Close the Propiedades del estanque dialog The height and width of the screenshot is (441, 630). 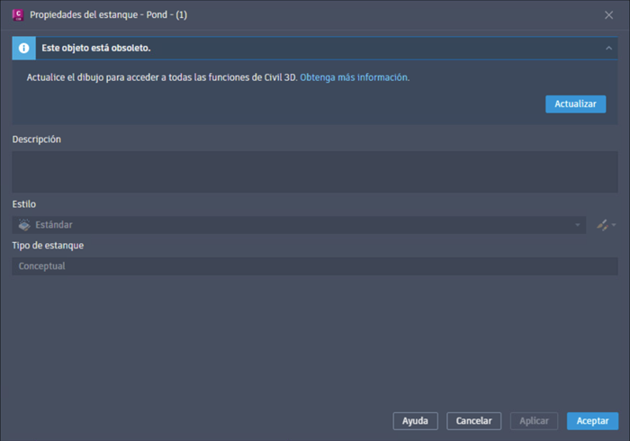[608, 15]
